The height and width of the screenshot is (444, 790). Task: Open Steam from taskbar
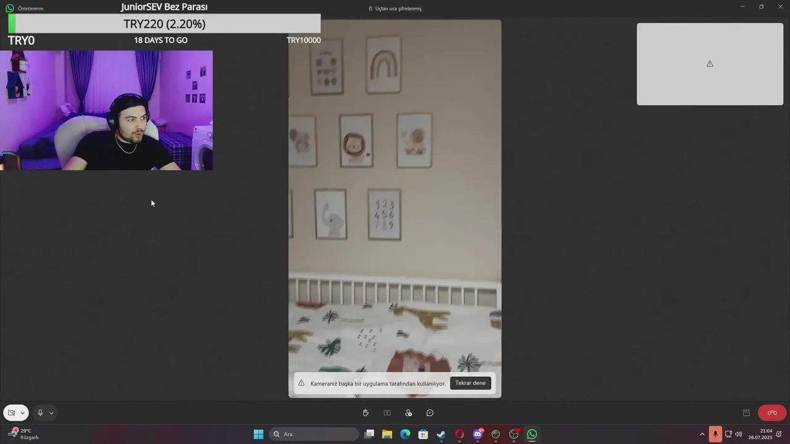coord(441,434)
